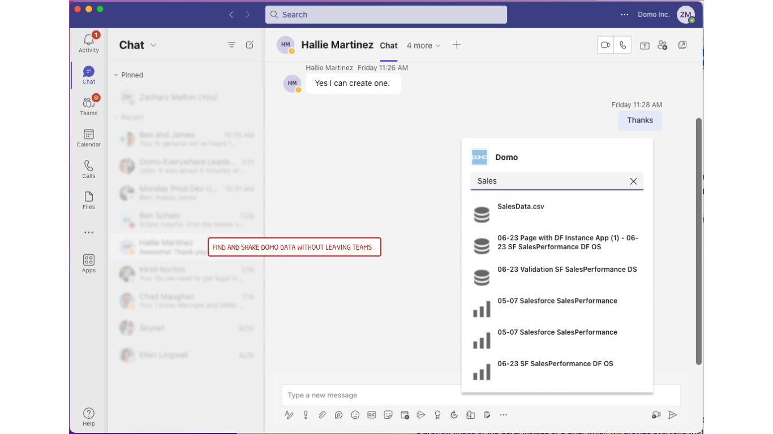The height and width of the screenshot is (434, 773).
Task: Clear the Sales search in Domo popup
Action: 633,181
